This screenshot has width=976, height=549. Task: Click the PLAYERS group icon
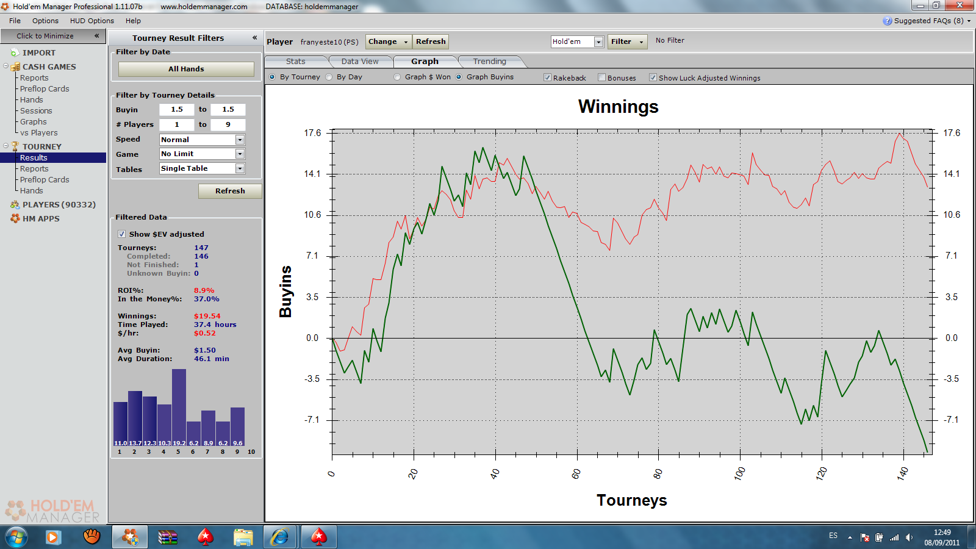[x=15, y=205]
